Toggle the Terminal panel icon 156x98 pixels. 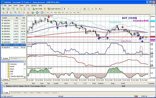point(25,9)
